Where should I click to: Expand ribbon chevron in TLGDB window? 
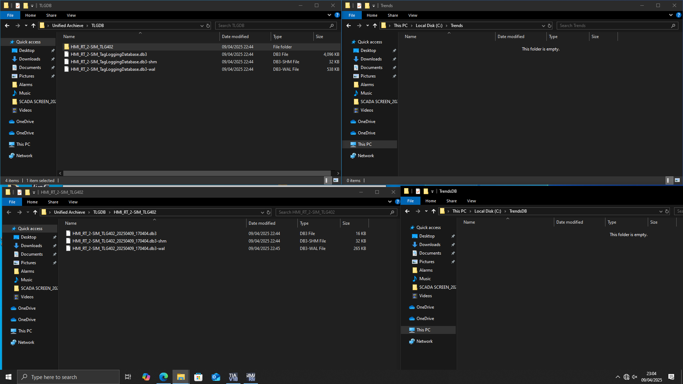click(329, 15)
